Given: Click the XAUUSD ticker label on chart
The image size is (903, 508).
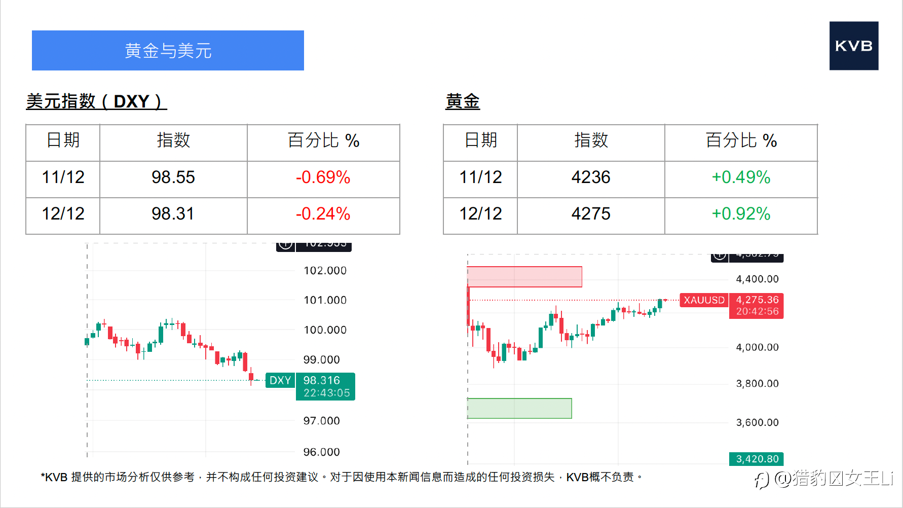Looking at the screenshot, I should click(704, 300).
